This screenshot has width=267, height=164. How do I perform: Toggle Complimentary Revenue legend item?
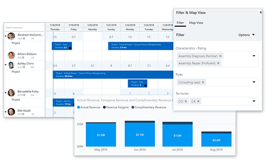pyautogui.click(x=149, y=107)
